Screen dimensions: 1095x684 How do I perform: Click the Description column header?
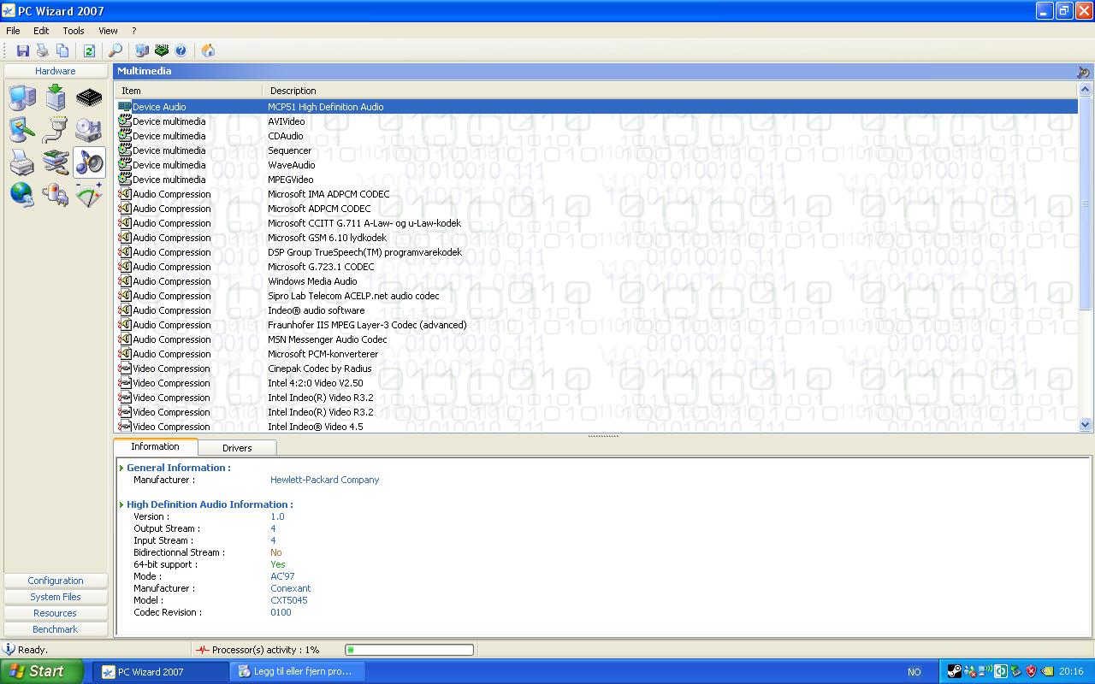click(x=670, y=91)
